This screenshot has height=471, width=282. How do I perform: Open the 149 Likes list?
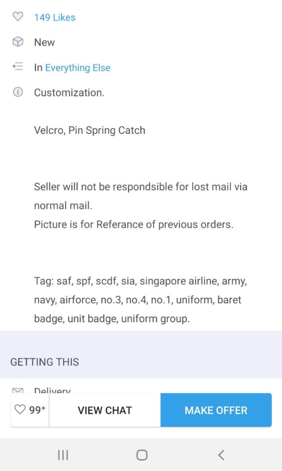[x=55, y=17]
